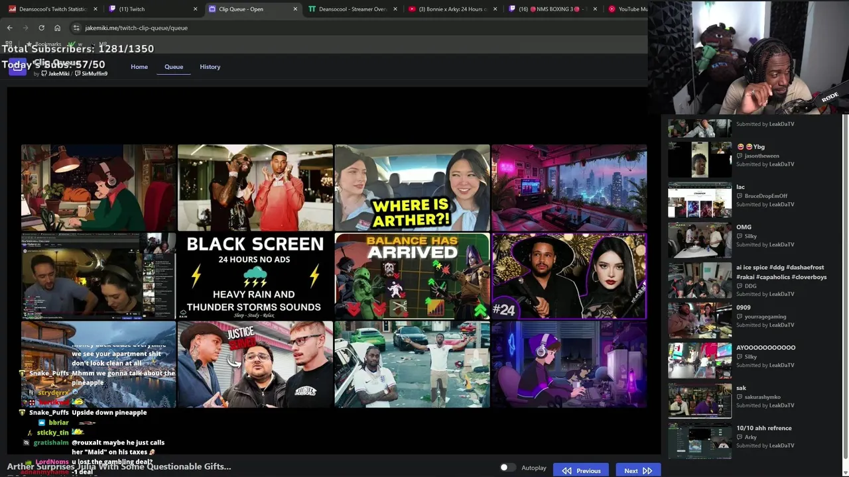Click the 'jasontheween' channel name
849x477 pixels.
tap(761, 156)
